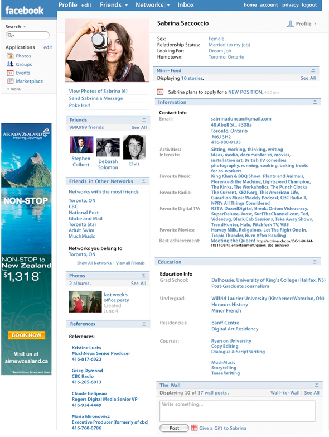This screenshot has height=437, width=329.
Task: Open the last week's office party album thumbnail
Action: pyautogui.click(x=85, y=301)
